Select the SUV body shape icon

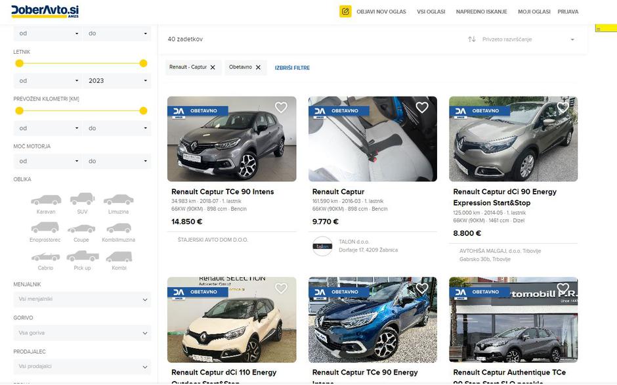[81, 199]
